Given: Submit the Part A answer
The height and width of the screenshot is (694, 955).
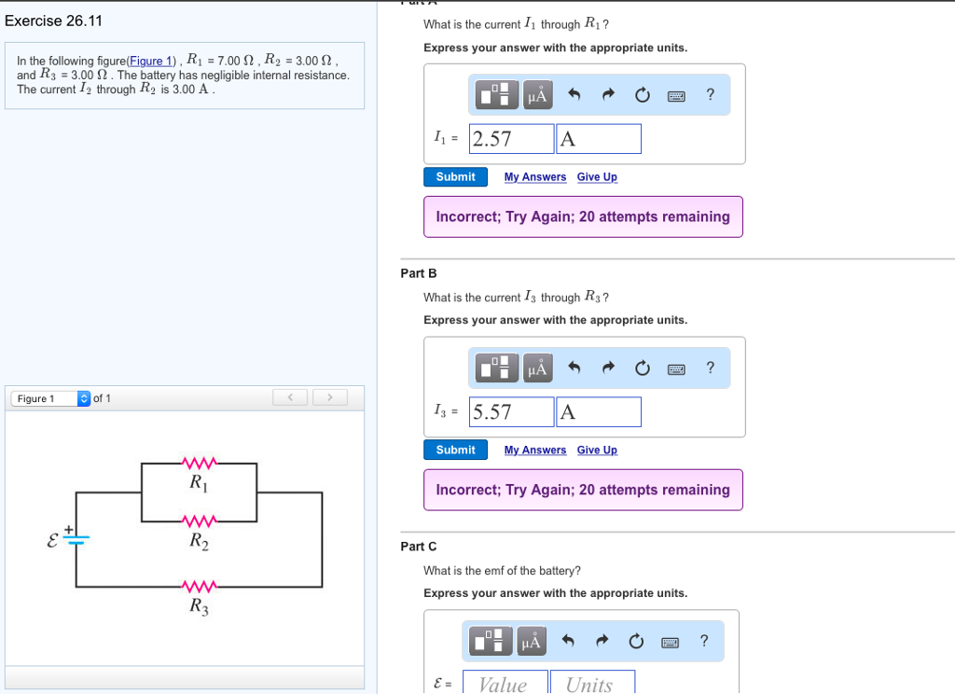Looking at the screenshot, I should pos(455,176).
